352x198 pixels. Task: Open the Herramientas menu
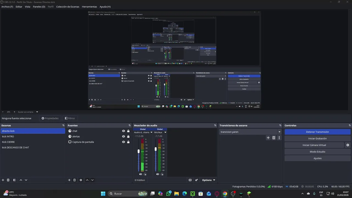[x=89, y=7]
